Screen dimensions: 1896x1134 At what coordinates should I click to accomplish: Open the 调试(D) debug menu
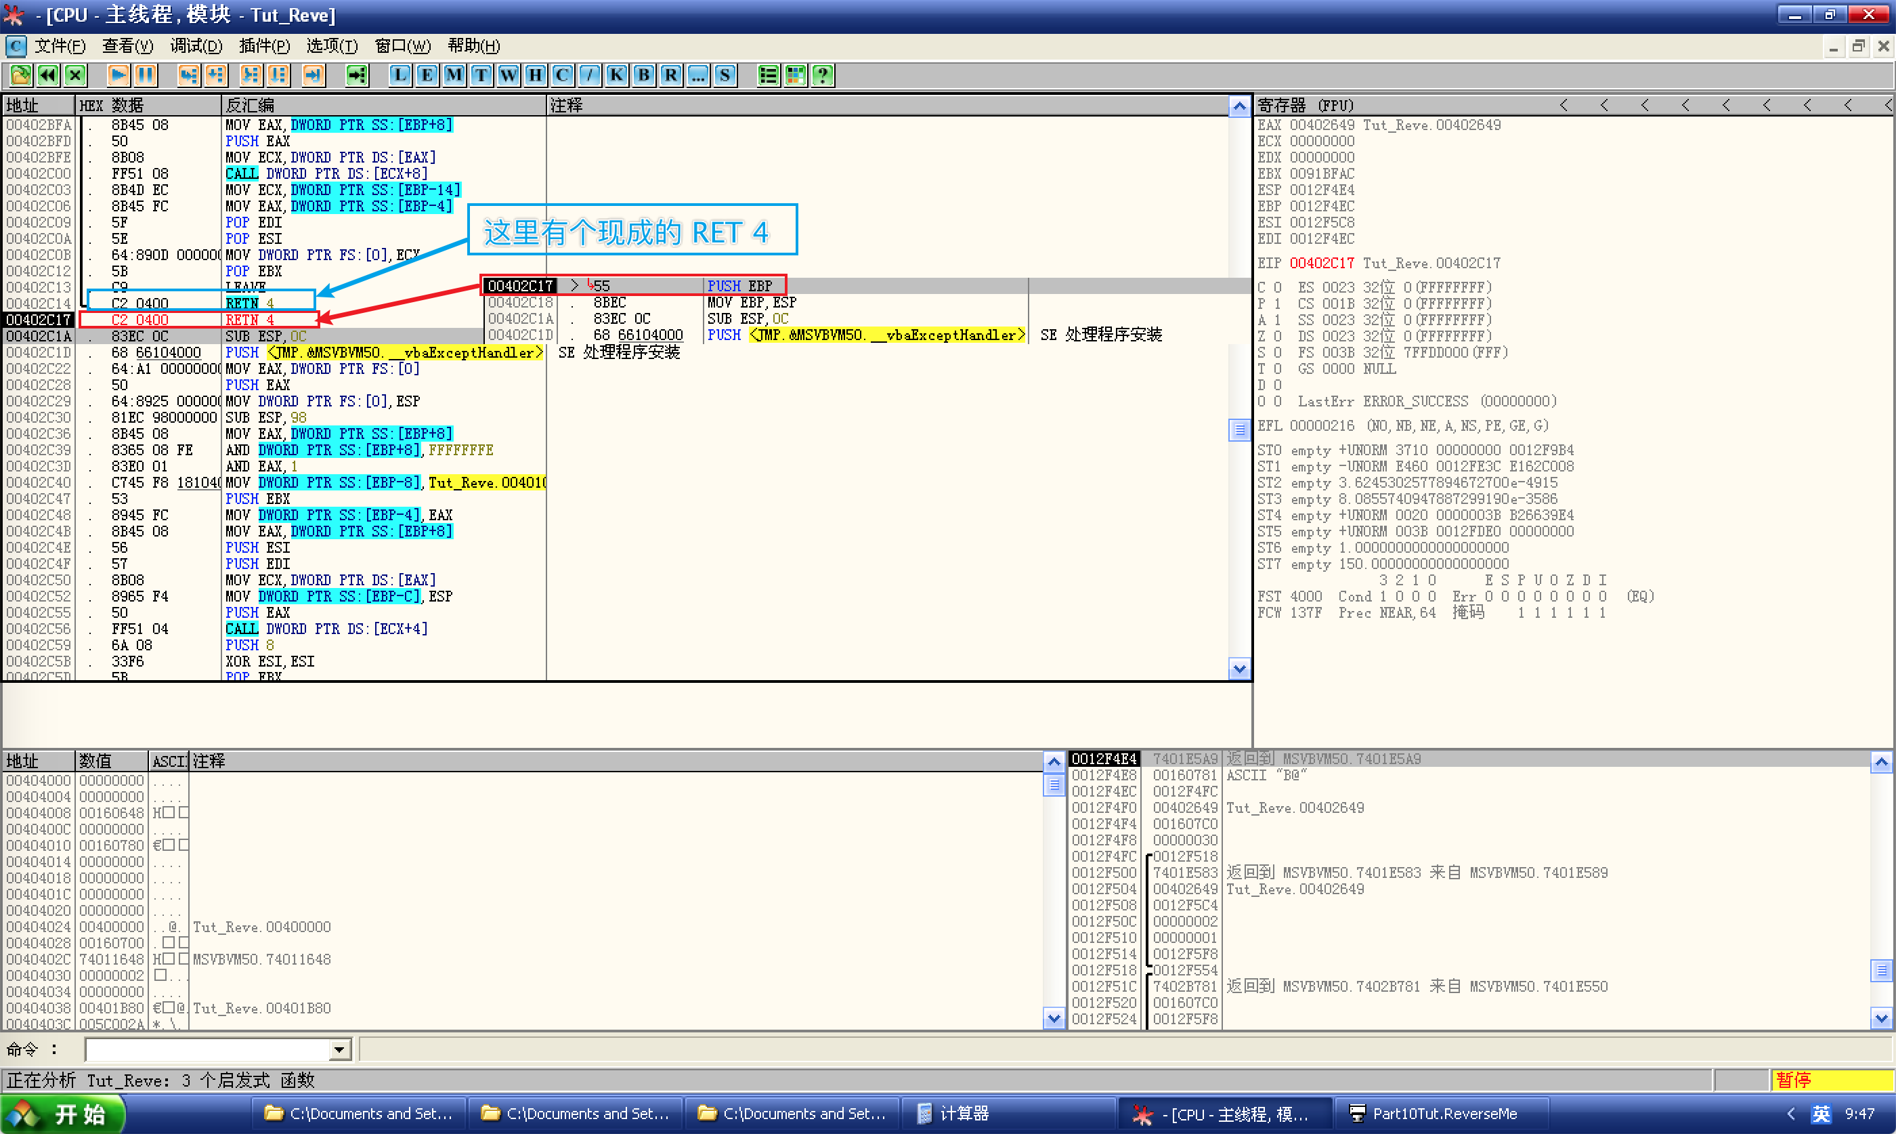pos(196,46)
